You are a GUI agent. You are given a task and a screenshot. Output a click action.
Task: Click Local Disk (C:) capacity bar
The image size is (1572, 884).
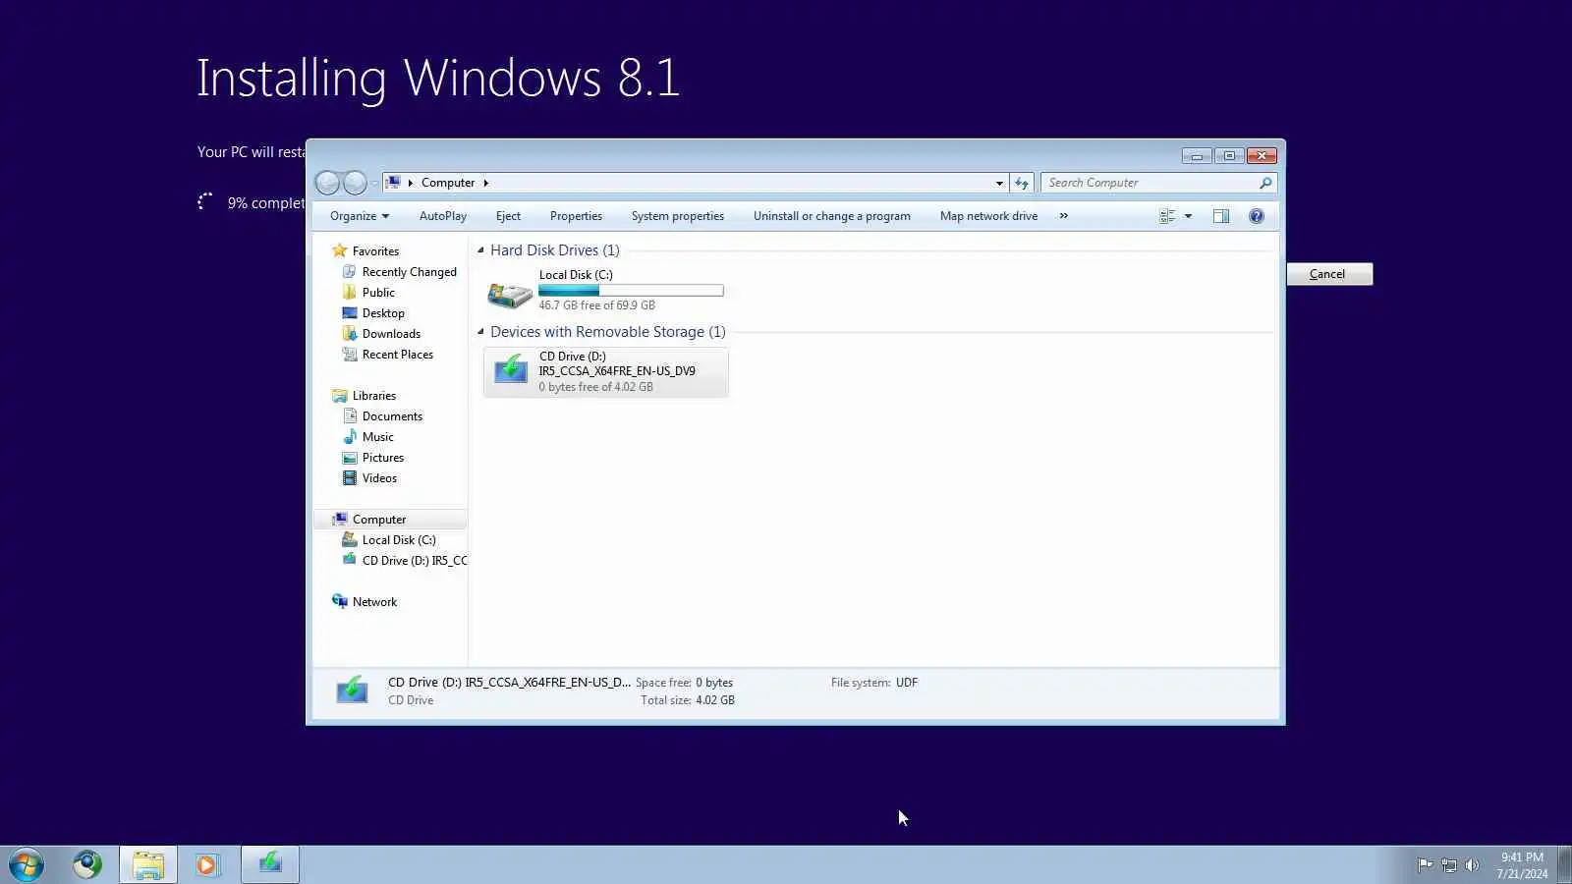[x=631, y=291]
